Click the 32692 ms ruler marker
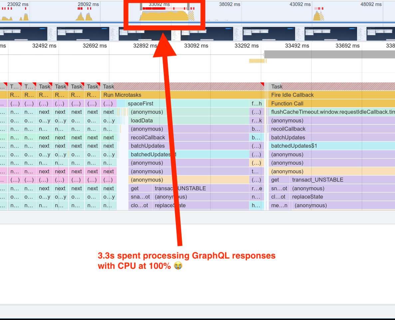Image resolution: width=395 pixels, height=320 pixels. pos(95,46)
